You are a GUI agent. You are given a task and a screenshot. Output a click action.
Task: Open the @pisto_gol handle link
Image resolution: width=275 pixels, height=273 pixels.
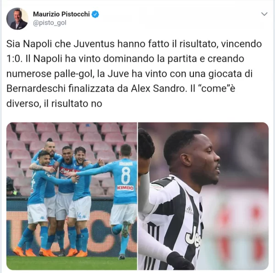[x=49, y=23]
